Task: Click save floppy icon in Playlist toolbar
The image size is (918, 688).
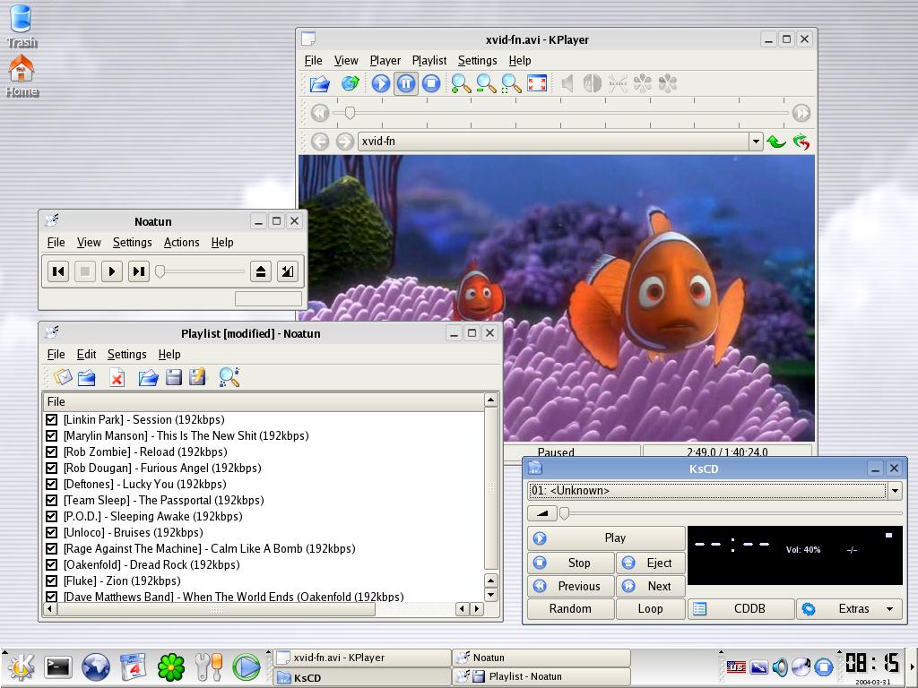Action: pos(173,377)
